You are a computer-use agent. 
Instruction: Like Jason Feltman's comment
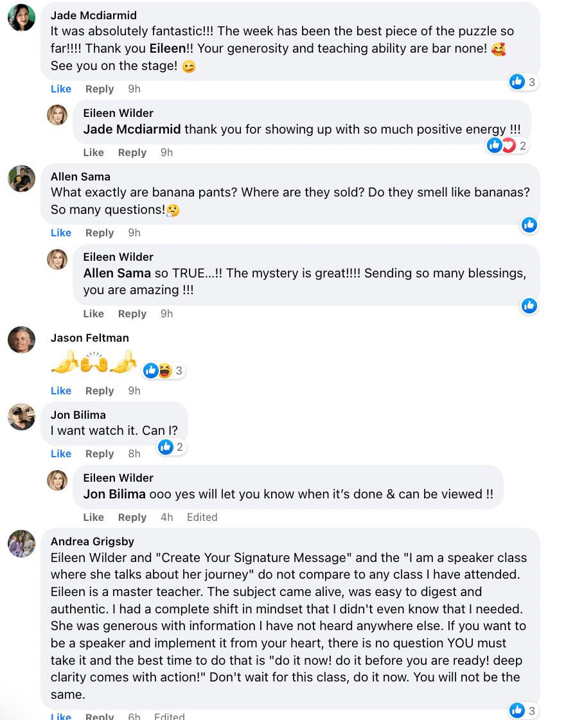pos(61,391)
